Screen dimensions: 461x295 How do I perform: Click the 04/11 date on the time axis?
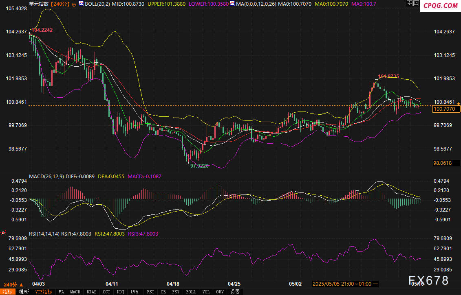click(112, 284)
